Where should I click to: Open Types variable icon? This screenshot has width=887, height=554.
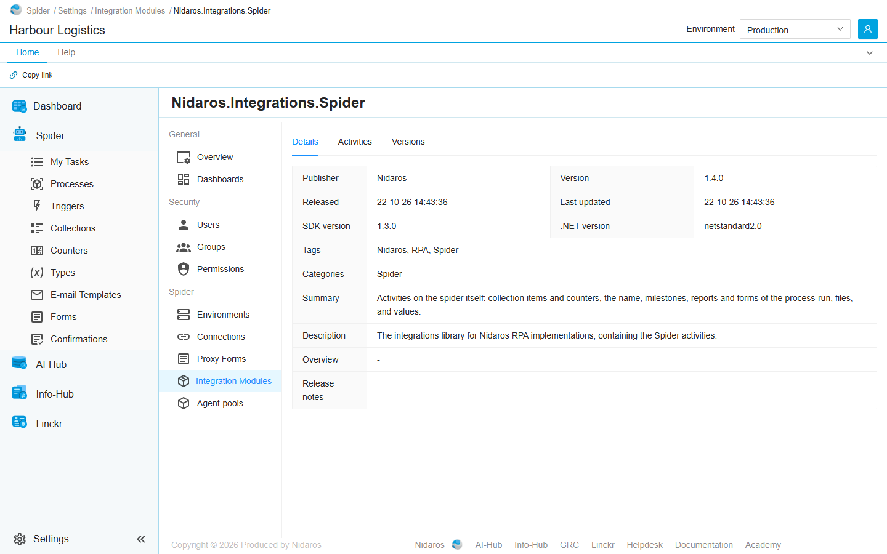[x=37, y=273]
